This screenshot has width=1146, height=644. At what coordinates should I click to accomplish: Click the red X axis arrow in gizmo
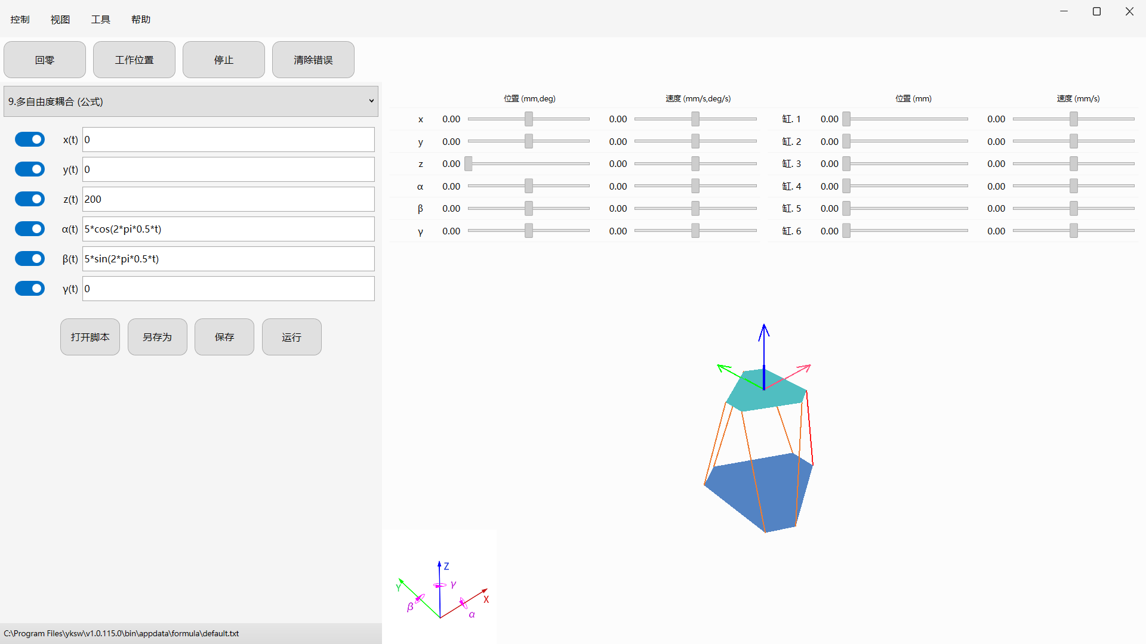(464, 603)
